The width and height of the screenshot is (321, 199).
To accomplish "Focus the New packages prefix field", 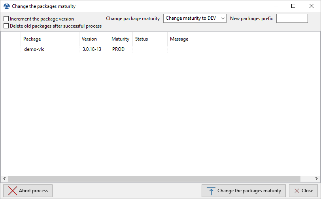I will (x=292, y=19).
